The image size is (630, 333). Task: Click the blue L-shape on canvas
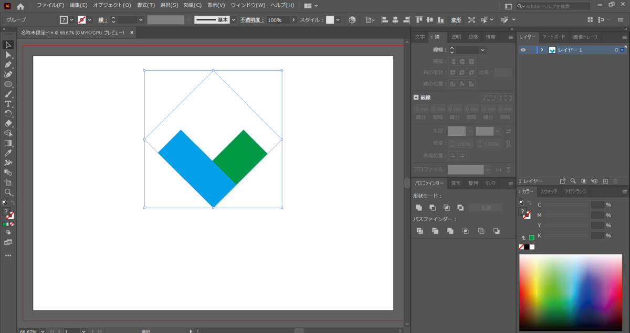196,168
